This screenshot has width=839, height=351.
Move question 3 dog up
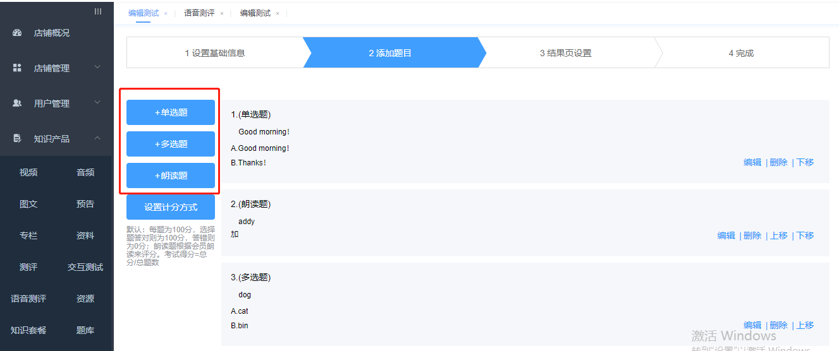[x=805, y=325]
